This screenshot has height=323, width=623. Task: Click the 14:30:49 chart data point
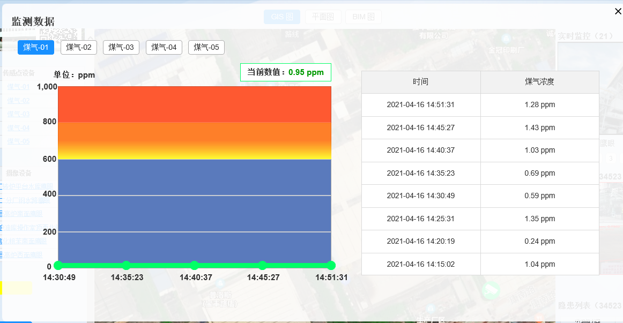(58, 266)
